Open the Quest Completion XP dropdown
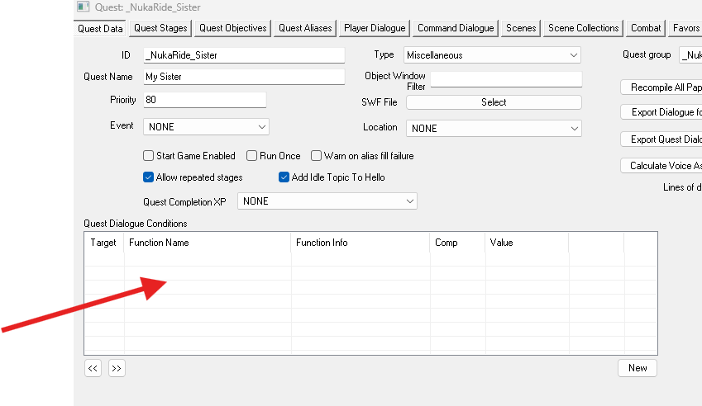This screenshot has width=702, height=406. tap(327, 201)
